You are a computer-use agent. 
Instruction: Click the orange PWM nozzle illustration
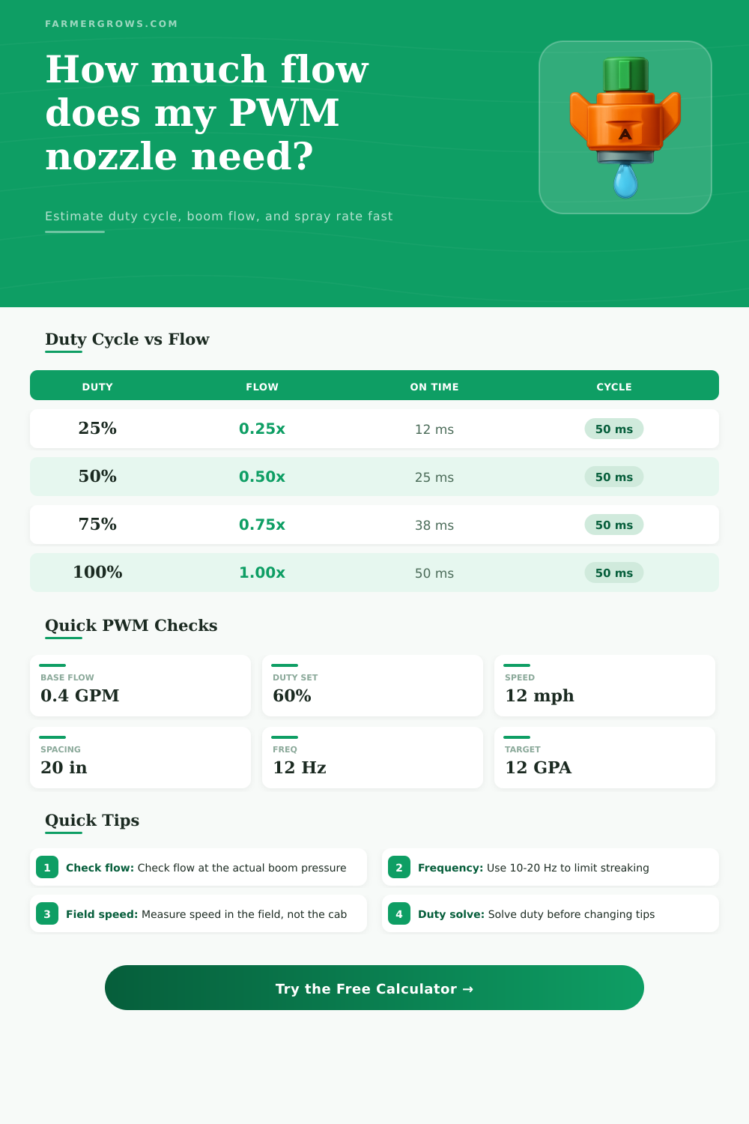[625, 127]
